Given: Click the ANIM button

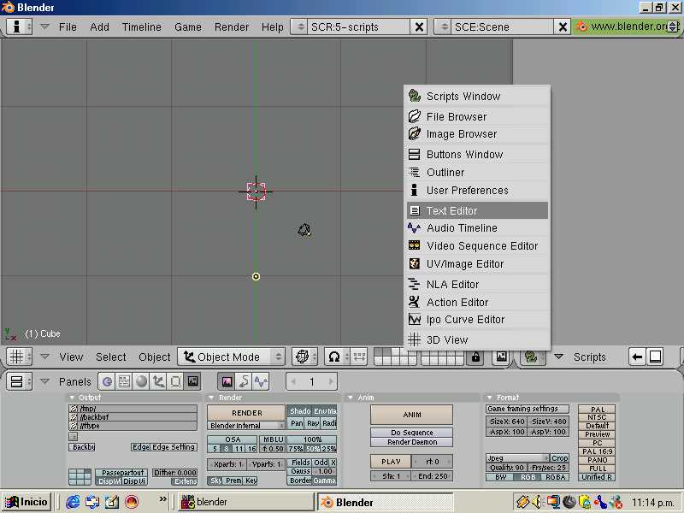Looking at the screenshot, I should click(x=412, y=415).
